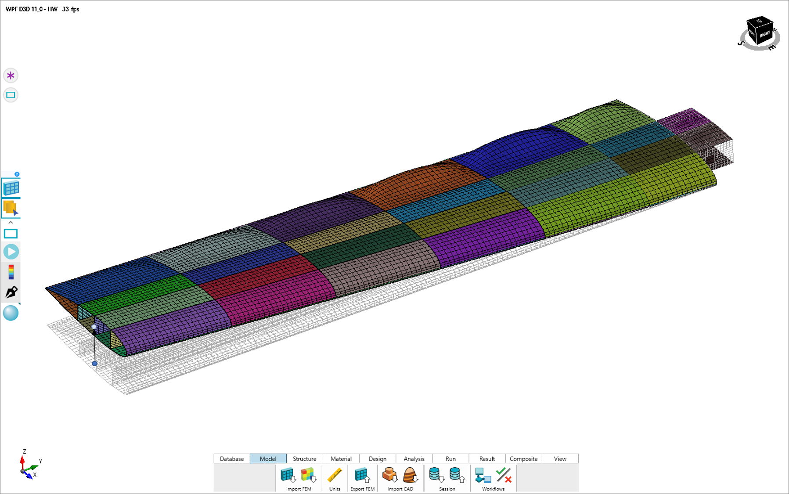The height and width of the screenshot is (494, 789).
Task: Select the blue FEM mesh grid icon in sidebar
Action: click(x=11, y=188)
